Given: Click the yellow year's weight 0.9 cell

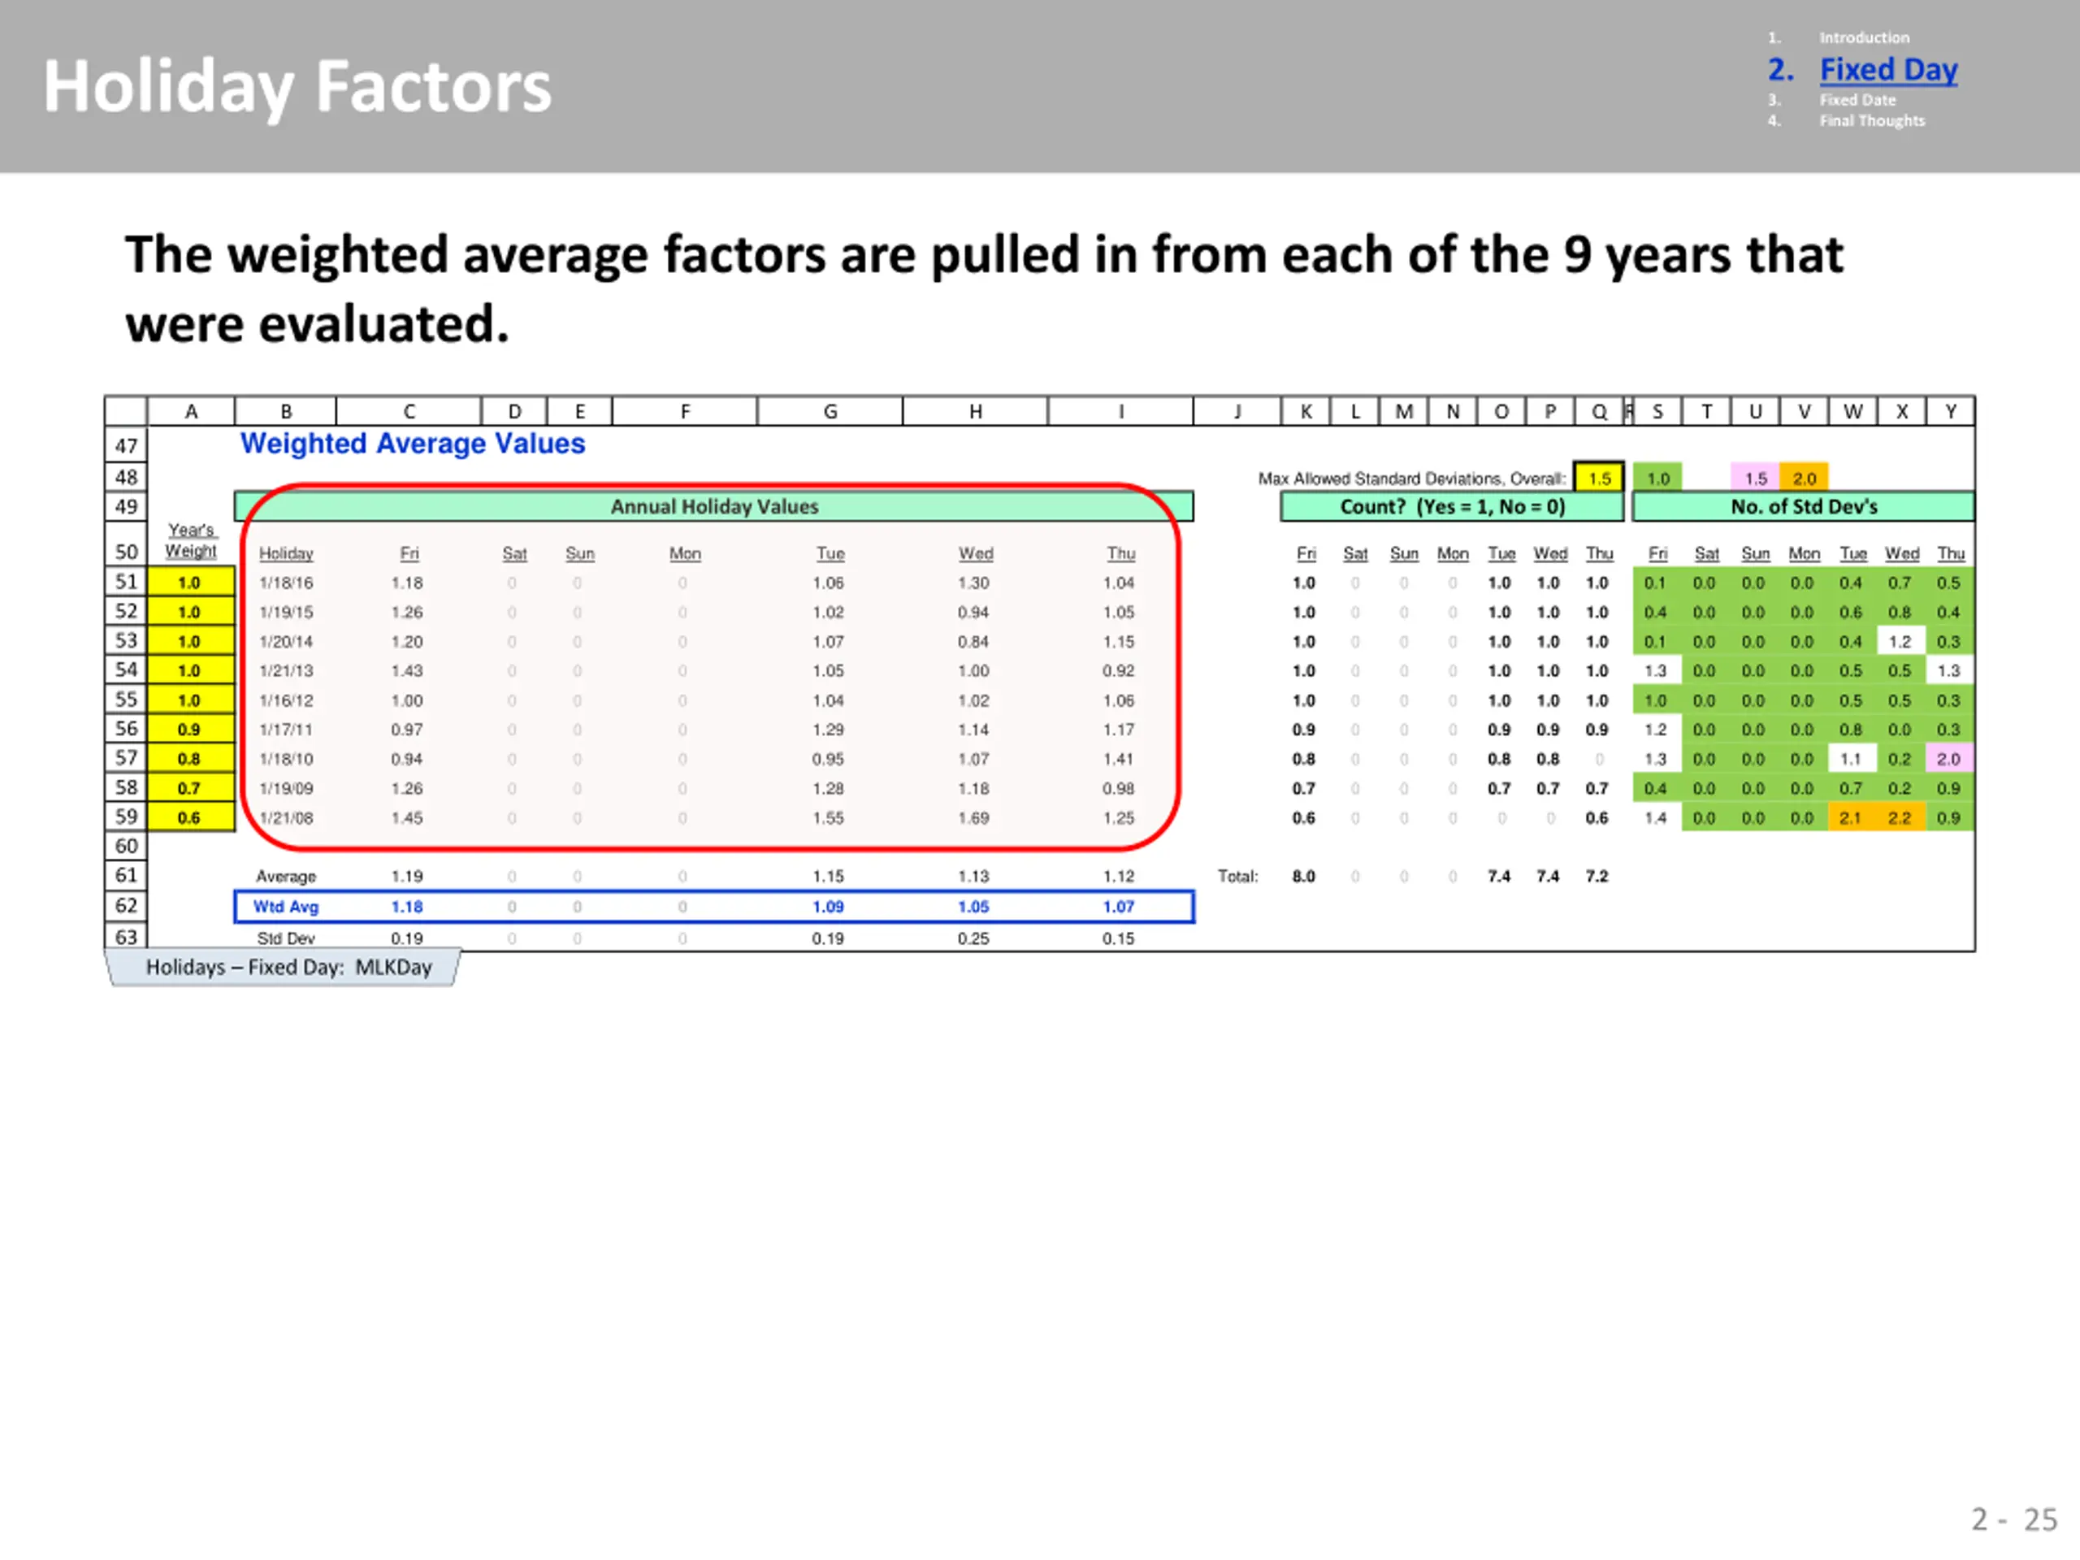Looking at the screenshot, I should [x=191, y=729].
